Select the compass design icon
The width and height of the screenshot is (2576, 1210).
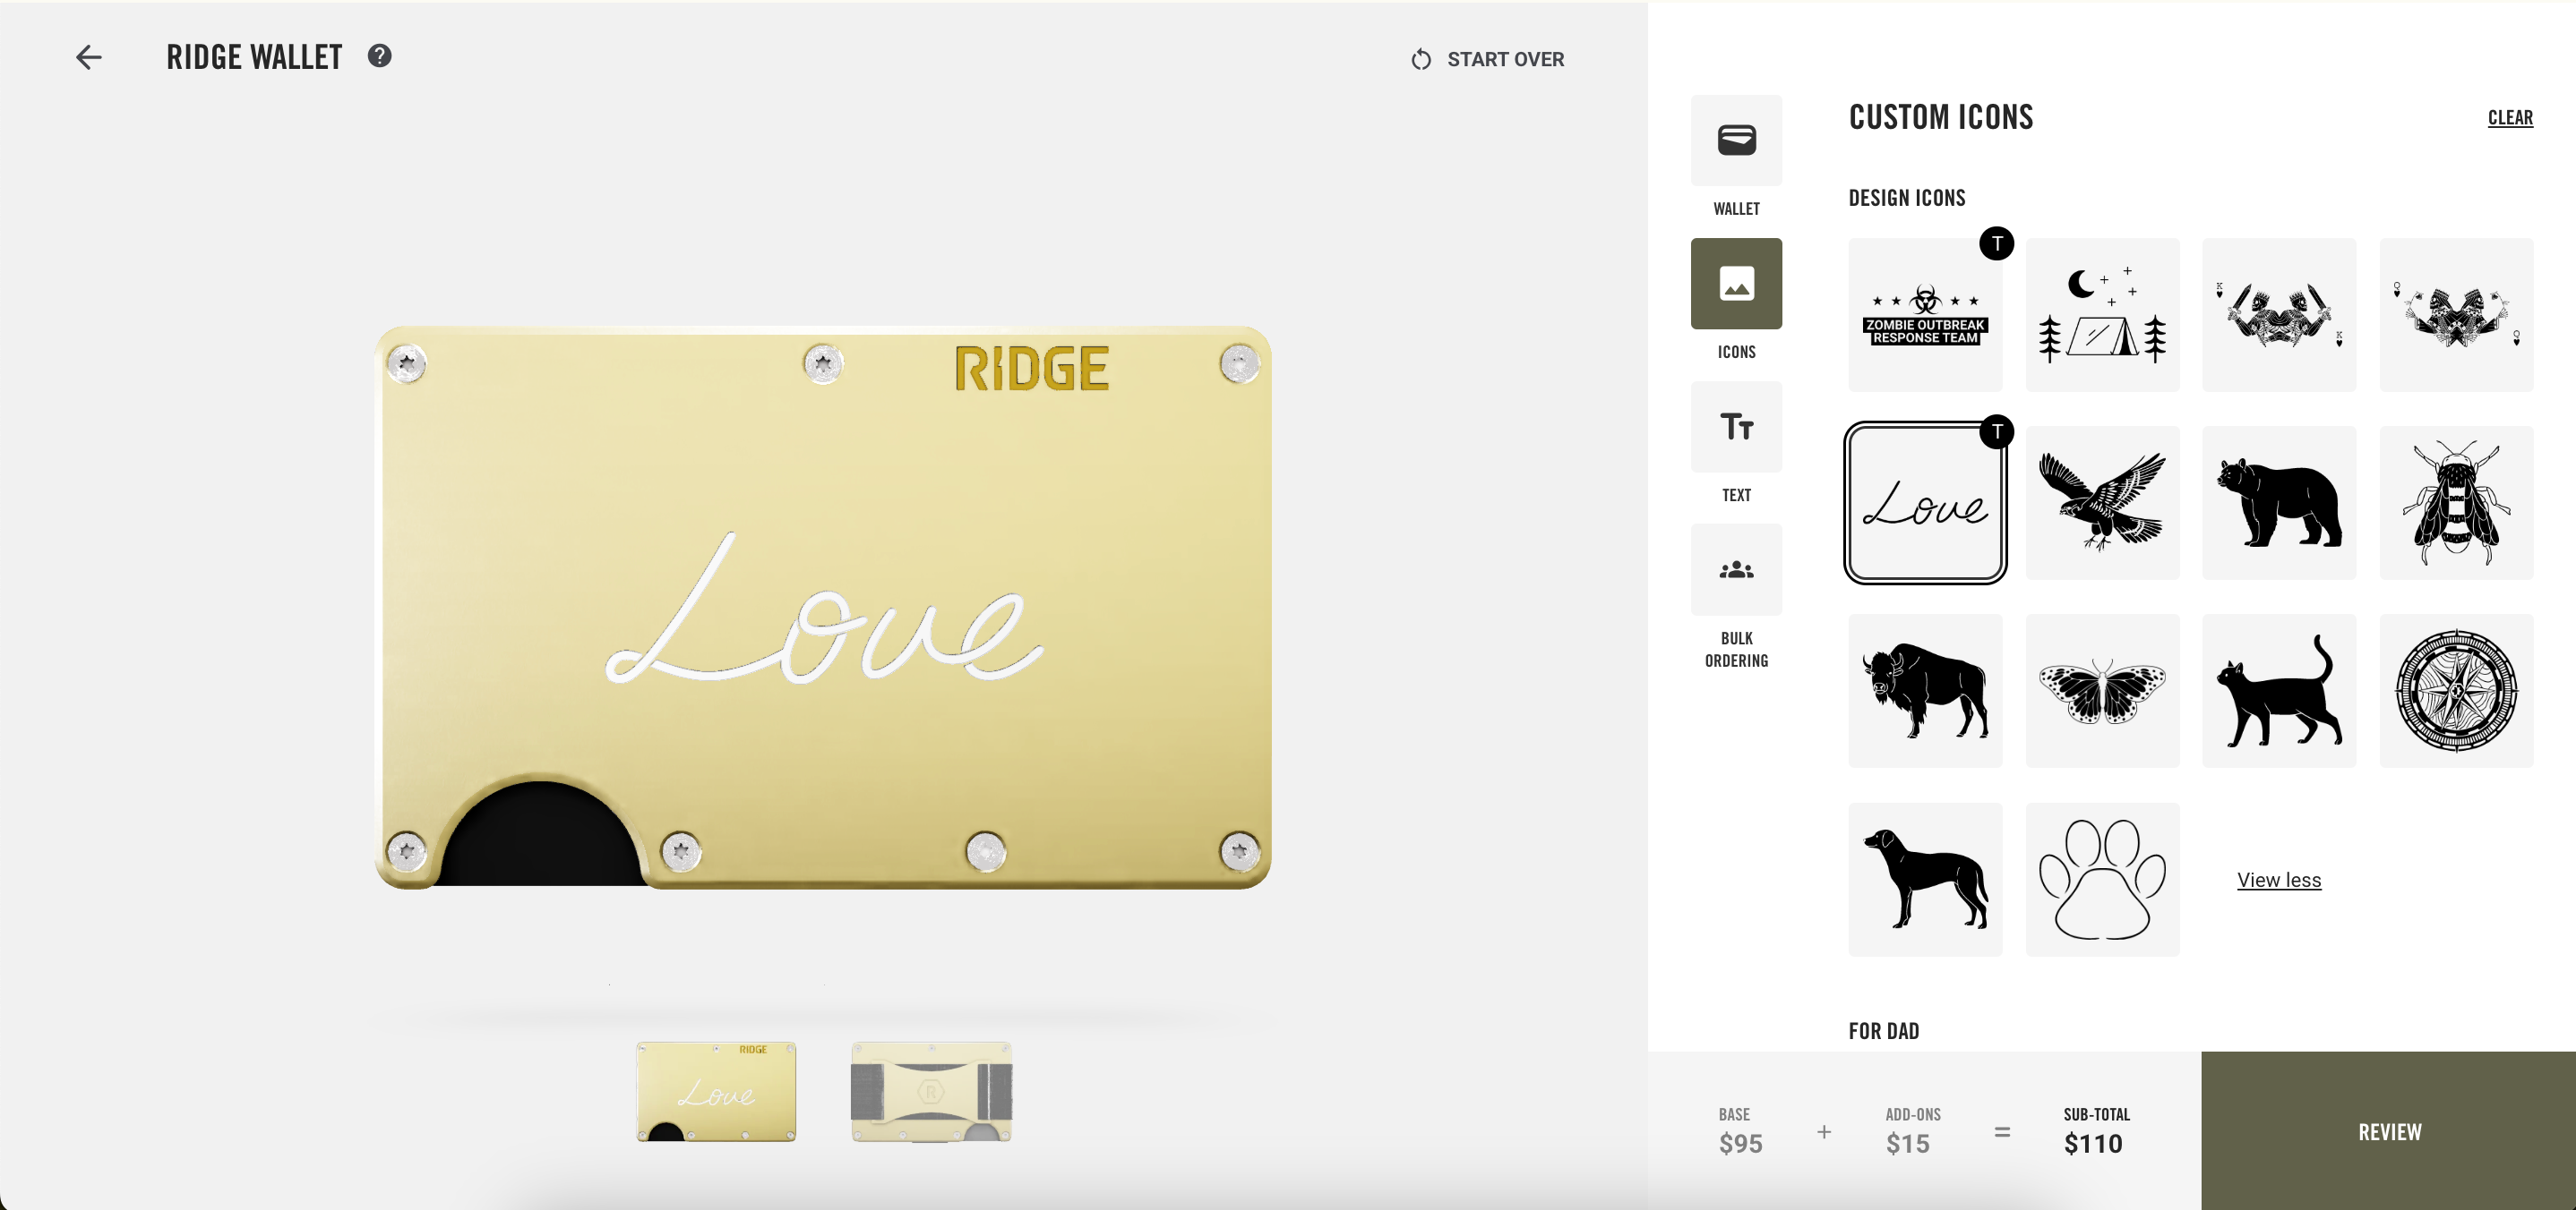tap(2456, 690)
